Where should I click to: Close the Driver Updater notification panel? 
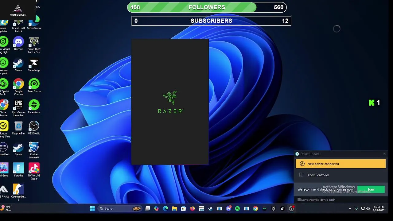[384, 154]
